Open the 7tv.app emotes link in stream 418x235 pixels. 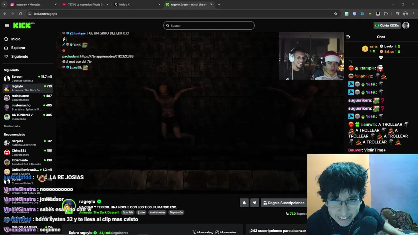[x=107, y=56]
